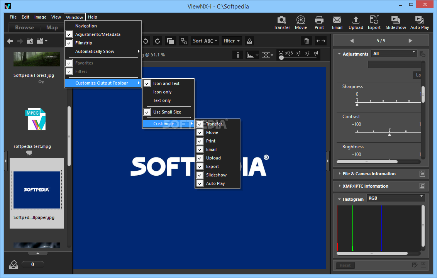This screenshot has height=278, width=437.
Task: Uncheck Print in Customize submenu
Action: (x=200, y=141)
